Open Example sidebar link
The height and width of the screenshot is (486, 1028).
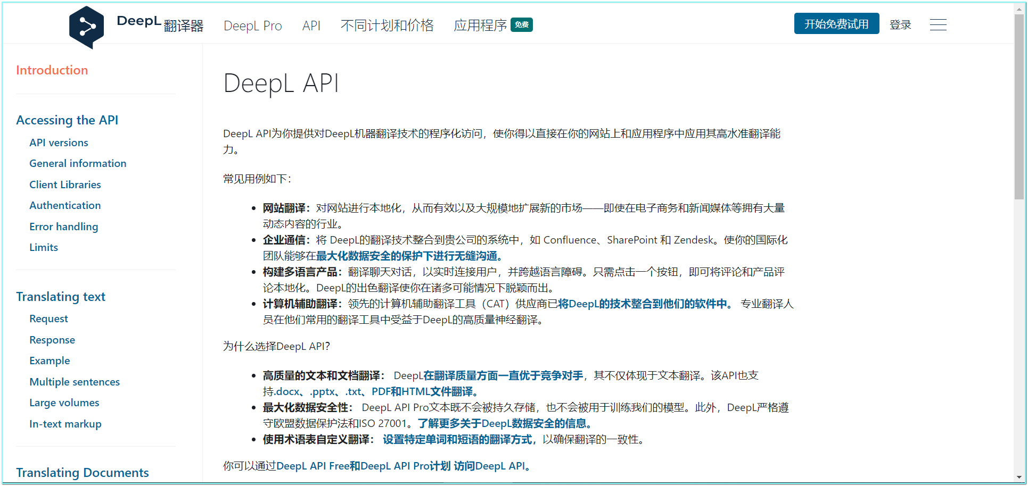(x=50, y=361)
